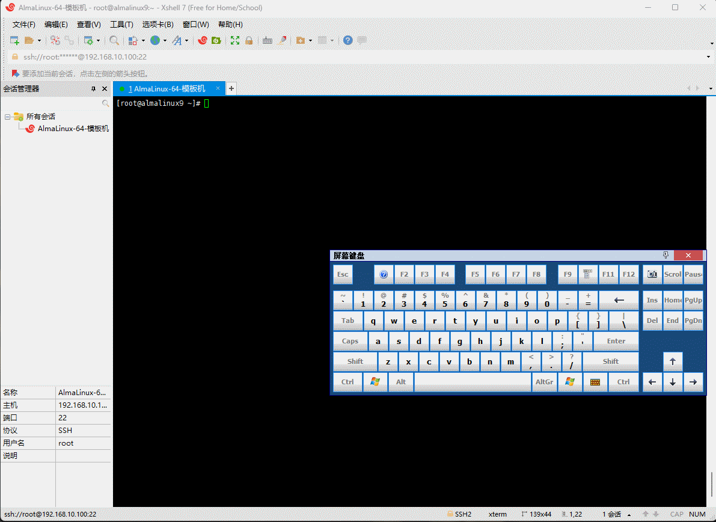Click the magnifier Find icon in toolbar
Screen dimensions: 716x522
(114, 40)
